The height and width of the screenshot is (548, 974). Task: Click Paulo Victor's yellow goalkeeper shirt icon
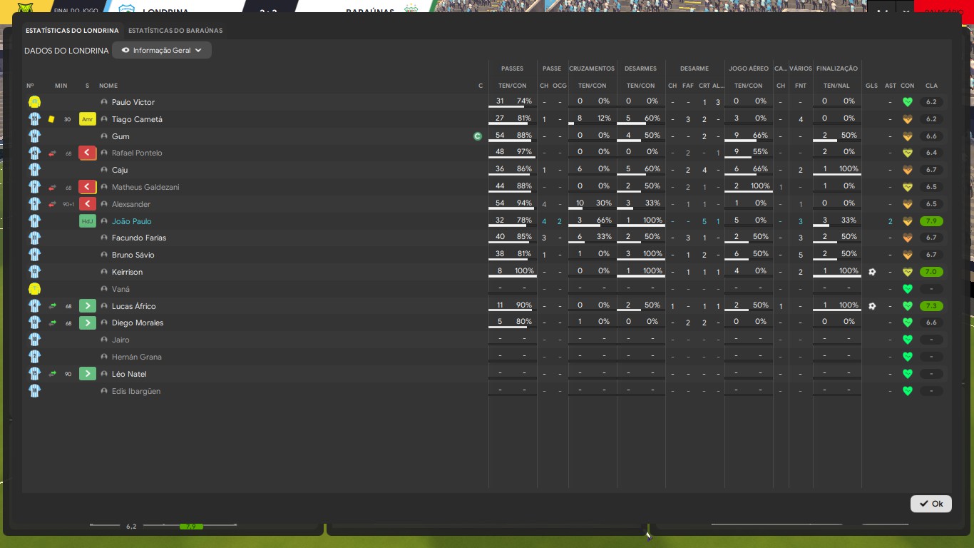[x=34, y=102]
